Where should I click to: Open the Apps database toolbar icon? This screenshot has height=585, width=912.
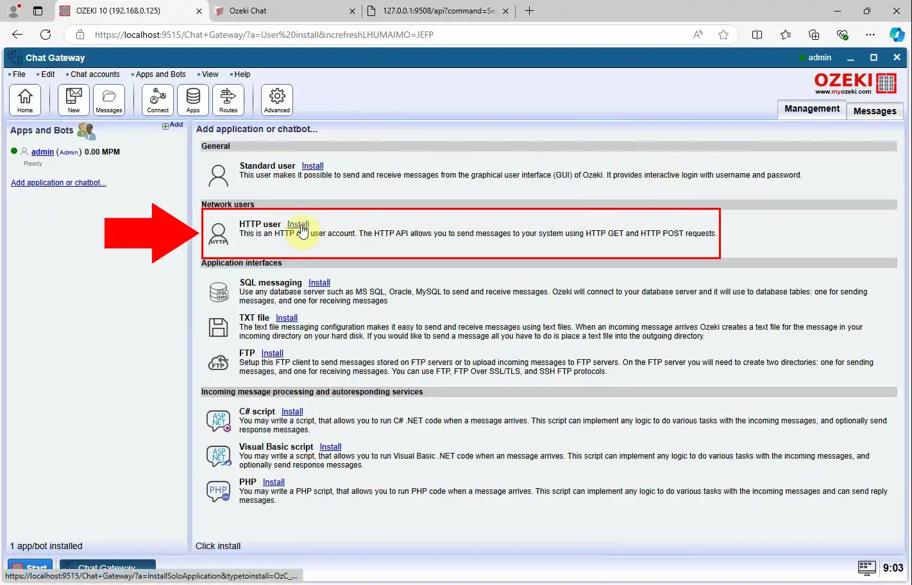[193, 100]
